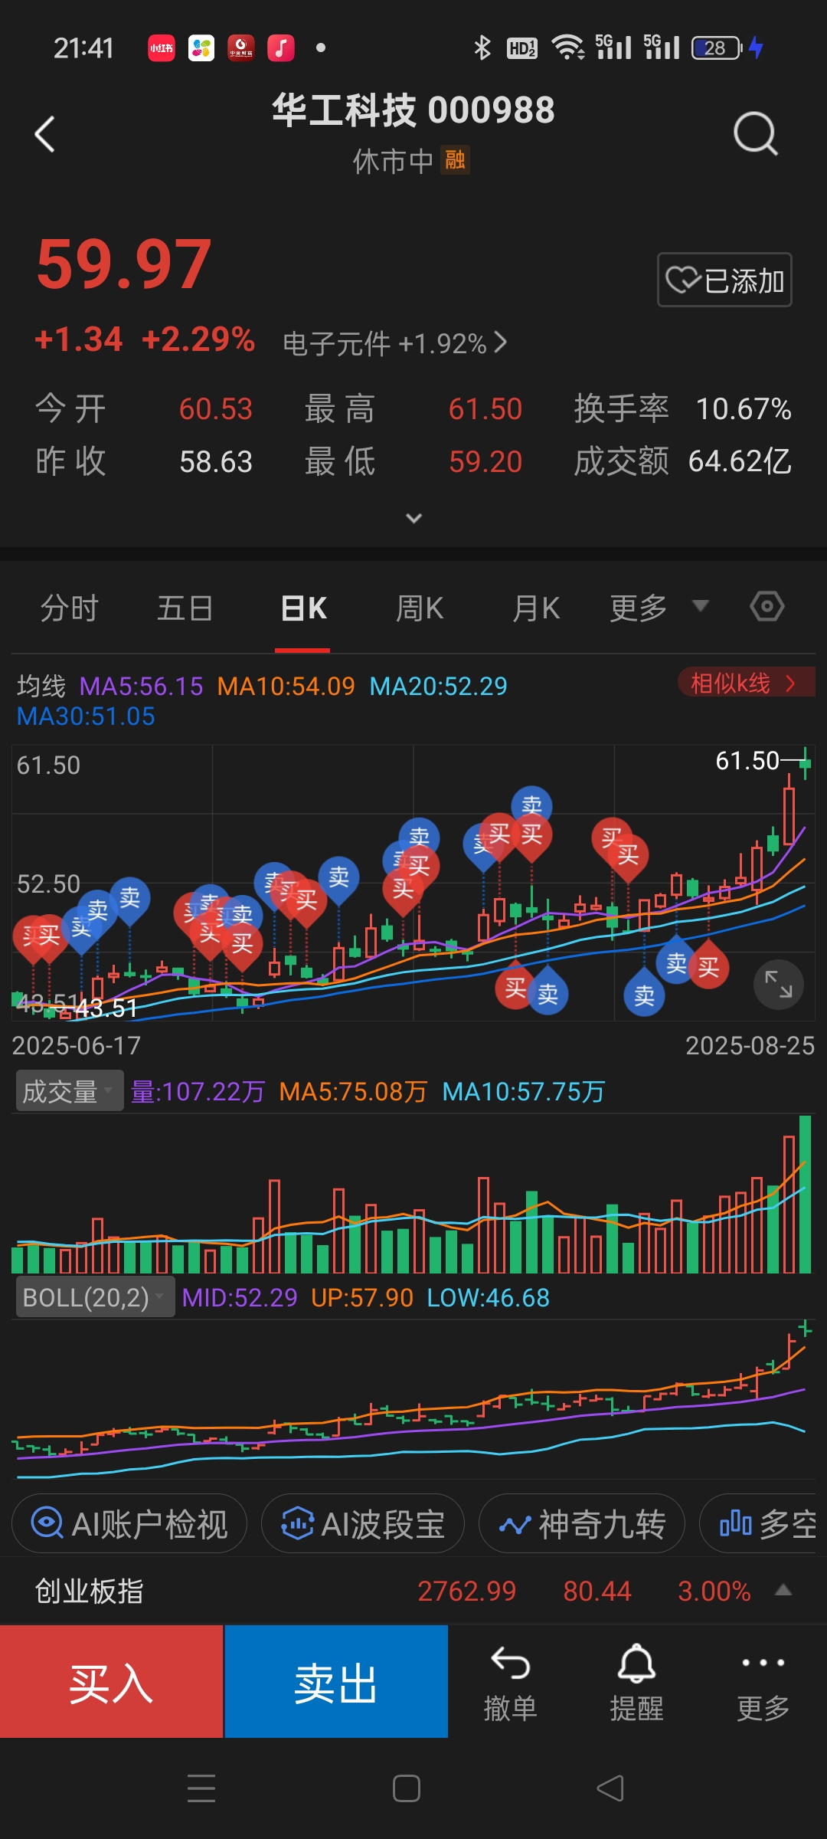Expand more quote details chevron
Image resolution: width=827 pixels, height=1839 pixels.
coord(413,519)
